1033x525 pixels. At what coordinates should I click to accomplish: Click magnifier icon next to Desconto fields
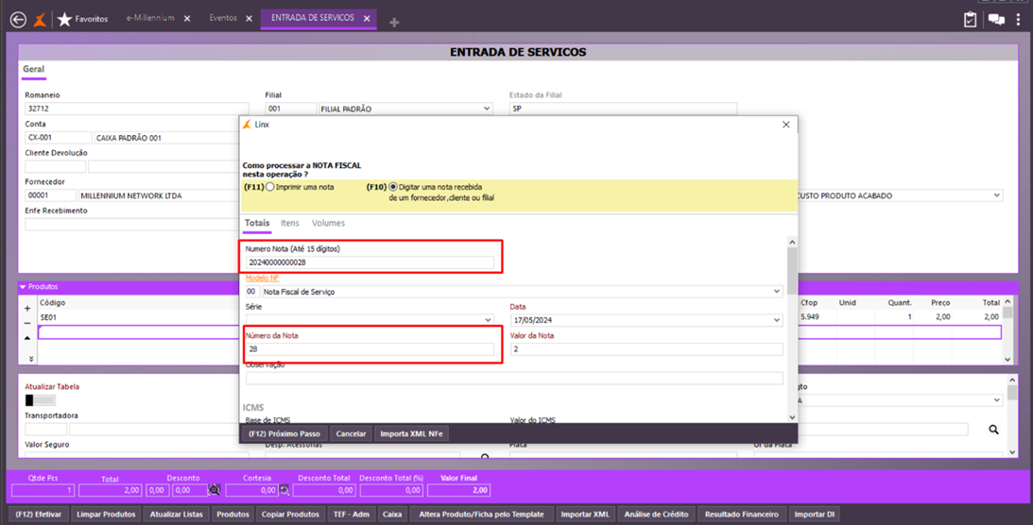(215, 490)
